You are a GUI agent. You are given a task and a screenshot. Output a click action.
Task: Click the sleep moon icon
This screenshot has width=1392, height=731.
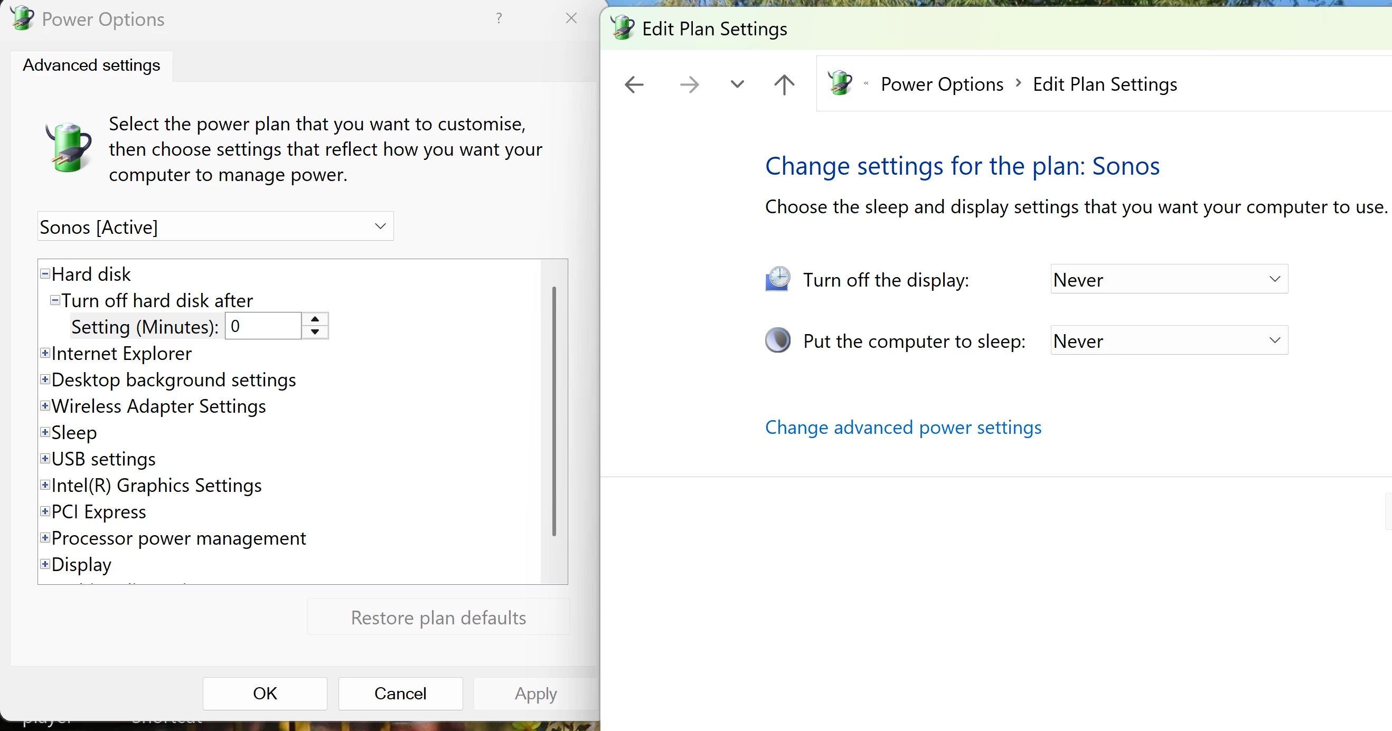(x=778, y=340)
